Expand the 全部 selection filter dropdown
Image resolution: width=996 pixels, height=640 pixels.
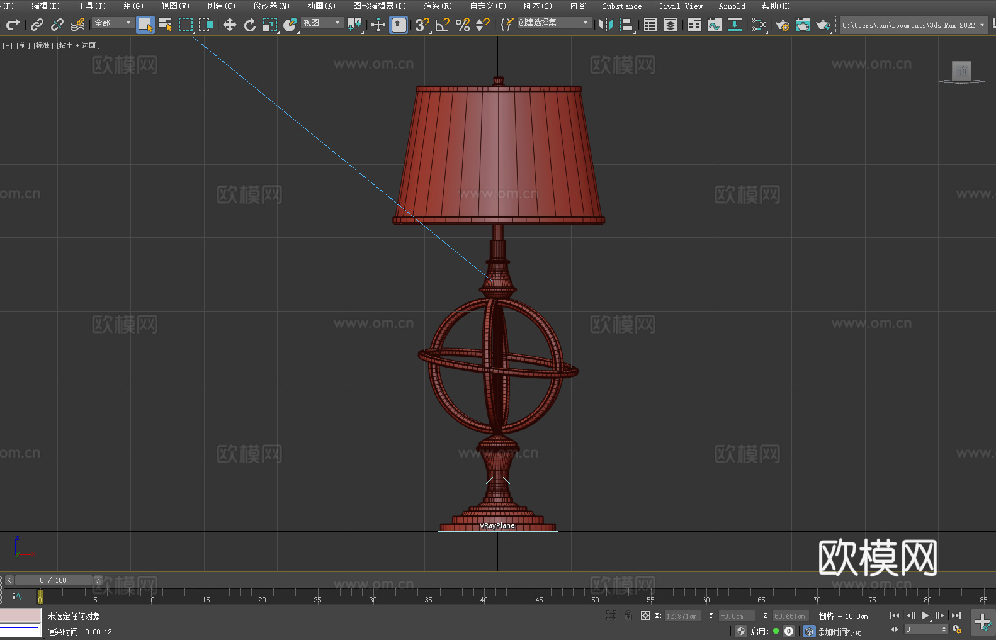[113, 23]
